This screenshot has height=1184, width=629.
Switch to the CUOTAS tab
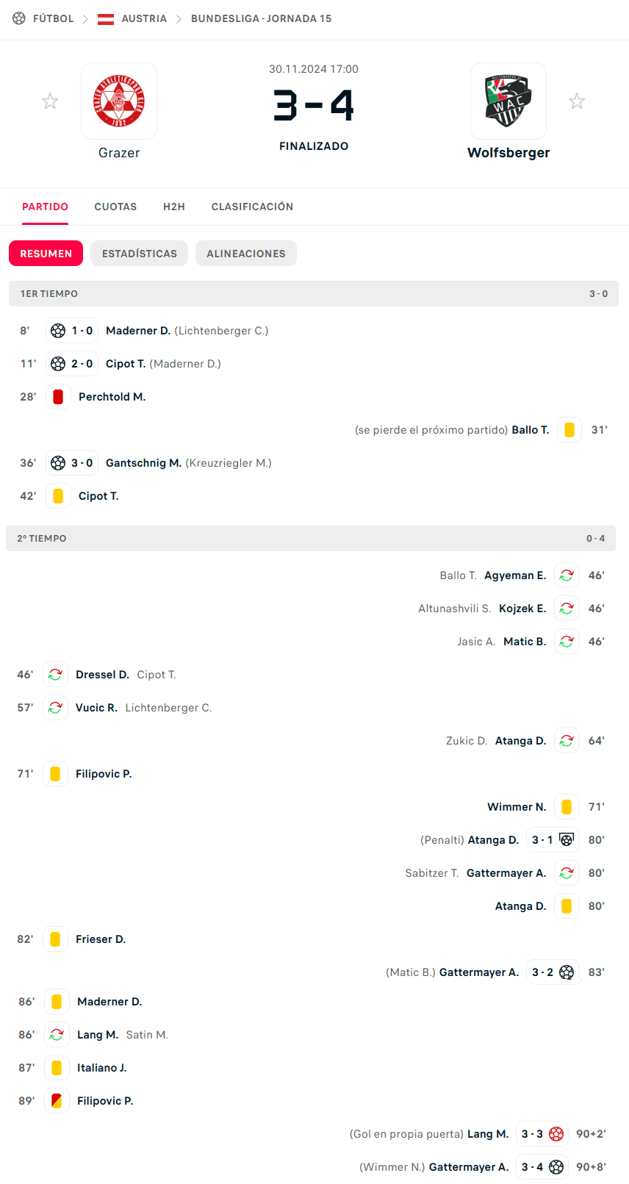[x=115, y=207]
